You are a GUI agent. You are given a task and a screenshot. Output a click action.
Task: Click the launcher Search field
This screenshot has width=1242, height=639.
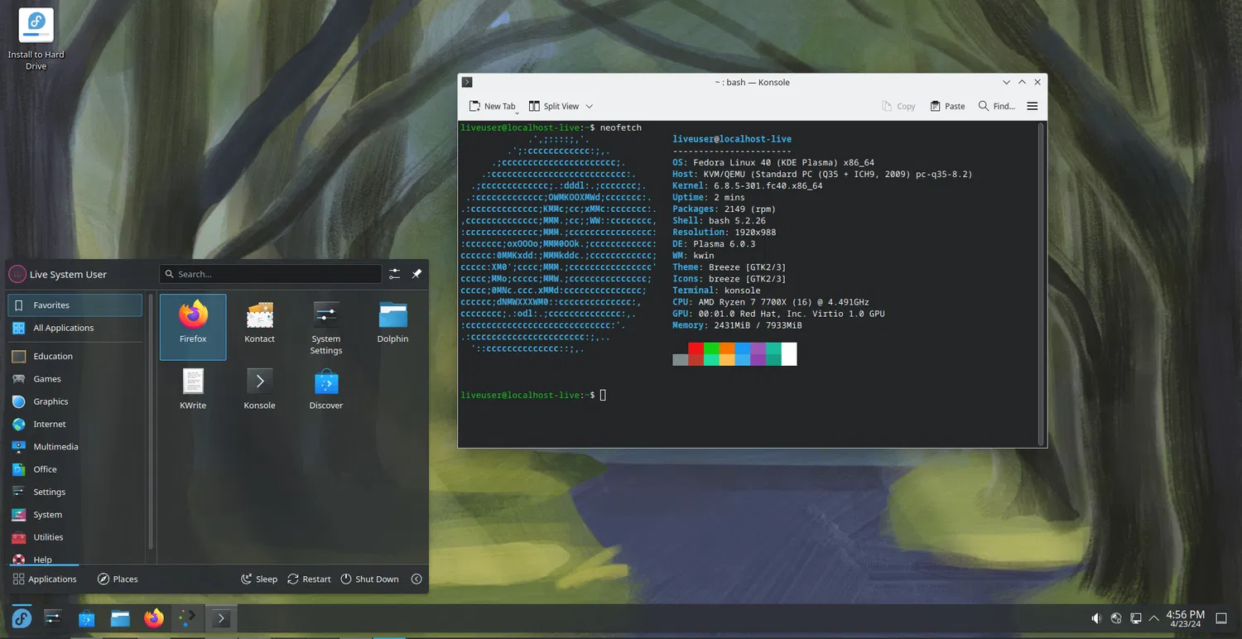pos(271,274)
